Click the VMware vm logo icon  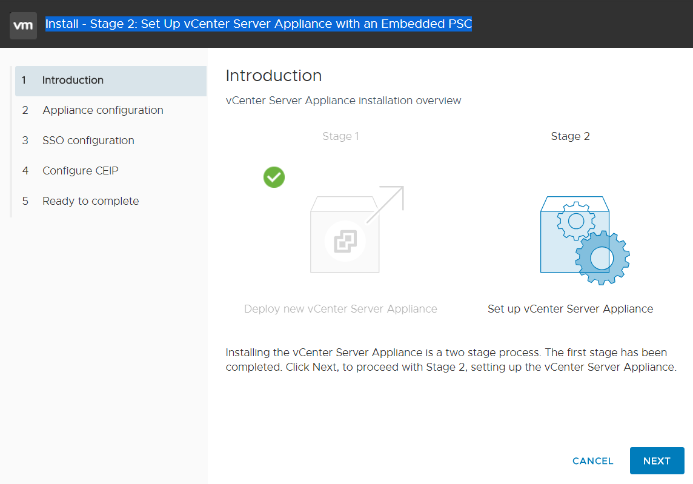(23, 25)
